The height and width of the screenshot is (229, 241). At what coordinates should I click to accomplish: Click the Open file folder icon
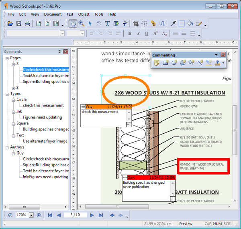[x=10, y=24]
